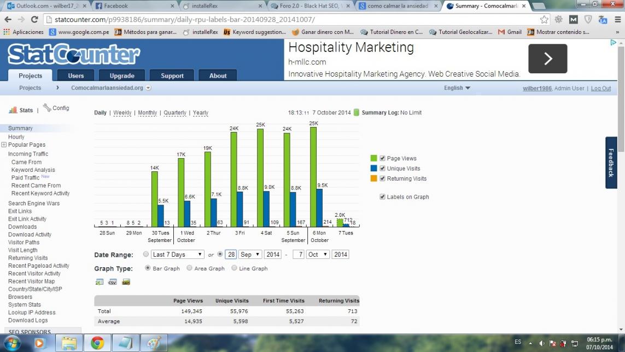Viewport: 625px width, 352px height.
Task: Expand the Popular Pages tree item
Action: [4, 145]
